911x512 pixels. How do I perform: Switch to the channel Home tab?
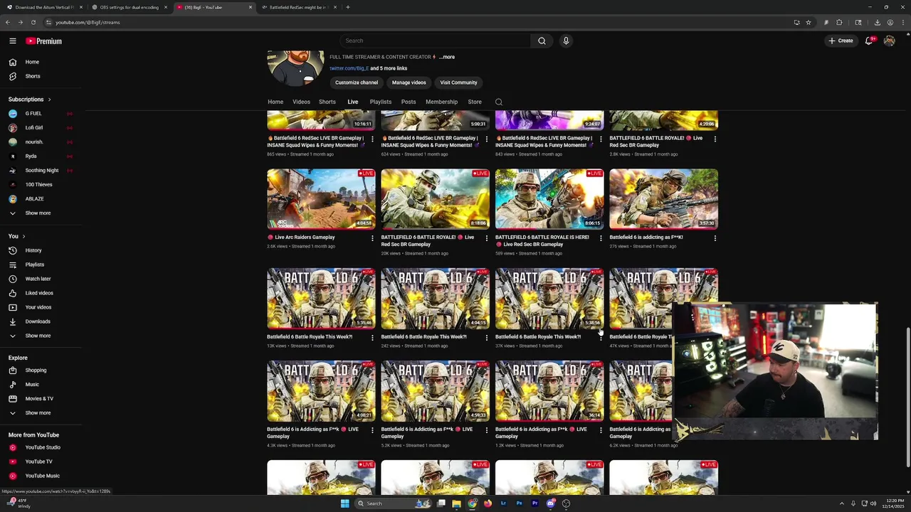(x=275, y=102)
